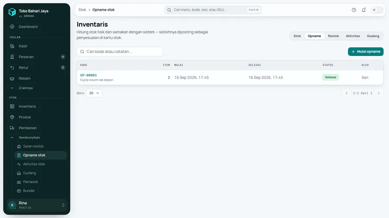Open the notifications bell

pos(363,10)
